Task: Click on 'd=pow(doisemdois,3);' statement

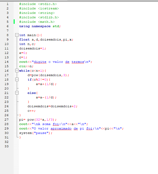Action: point(48,75)
